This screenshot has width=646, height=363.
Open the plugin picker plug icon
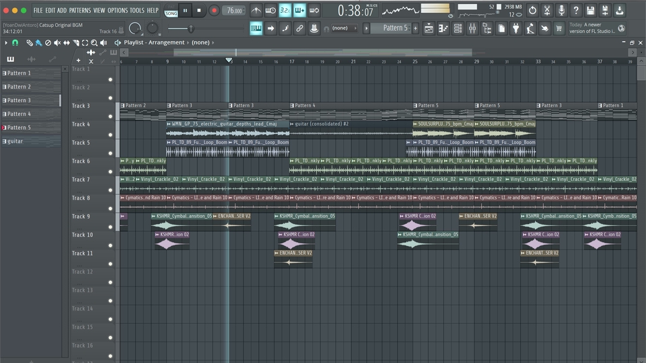pos(516,28)
